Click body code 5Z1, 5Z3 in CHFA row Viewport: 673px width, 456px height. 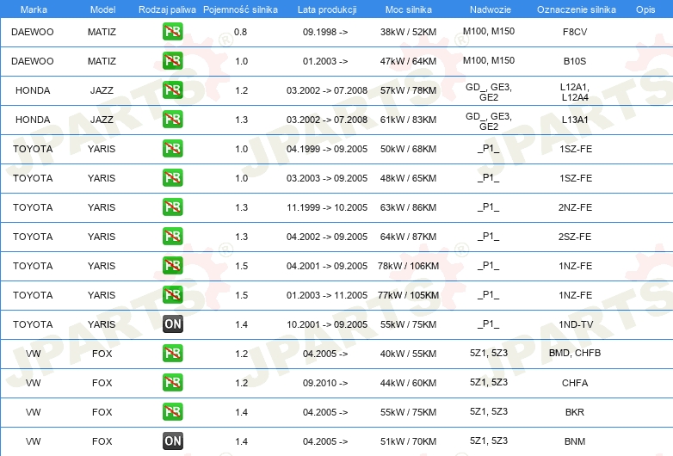pos(489,382)
